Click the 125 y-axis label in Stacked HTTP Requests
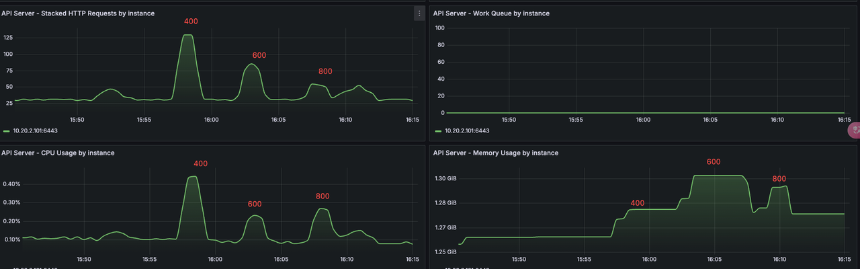 (x=8, y=38)
